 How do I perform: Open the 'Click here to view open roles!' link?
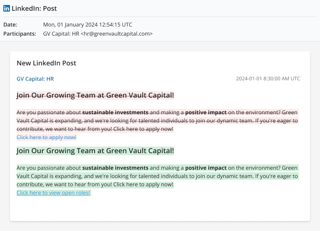pos(53,192)
